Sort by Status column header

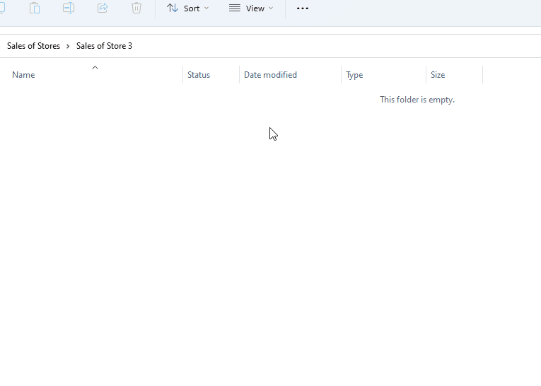199,75
